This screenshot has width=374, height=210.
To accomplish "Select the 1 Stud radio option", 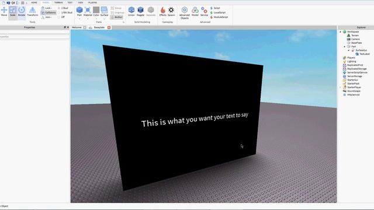I will click(63, 8).
